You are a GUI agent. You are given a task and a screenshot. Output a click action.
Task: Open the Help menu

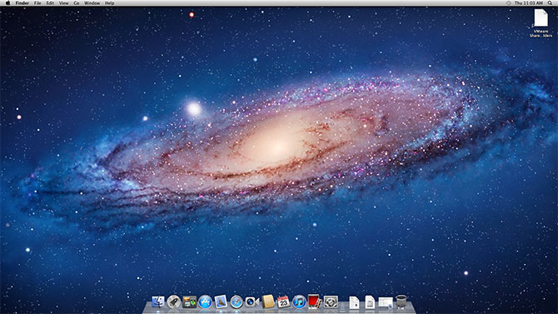point(110,2)
